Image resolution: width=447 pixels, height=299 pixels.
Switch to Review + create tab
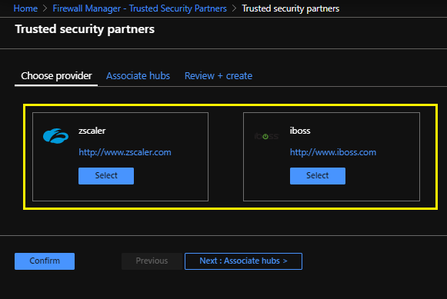218,76
